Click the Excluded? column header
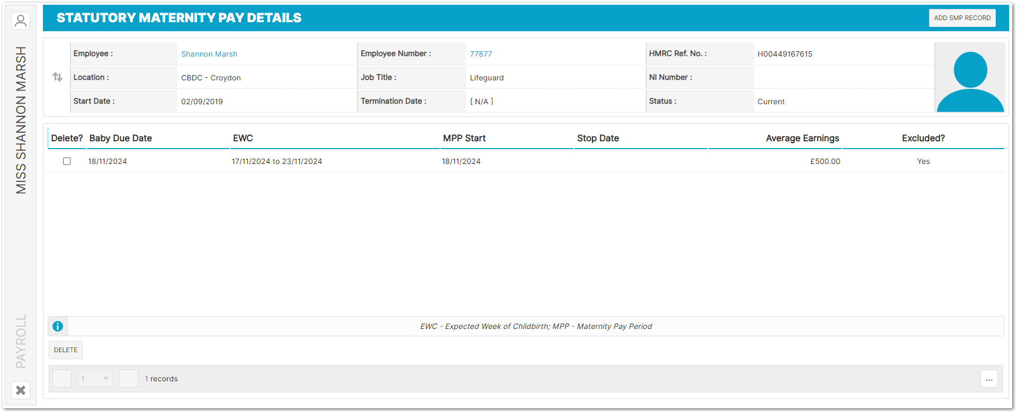The image size is (1017, 413). 923,138
